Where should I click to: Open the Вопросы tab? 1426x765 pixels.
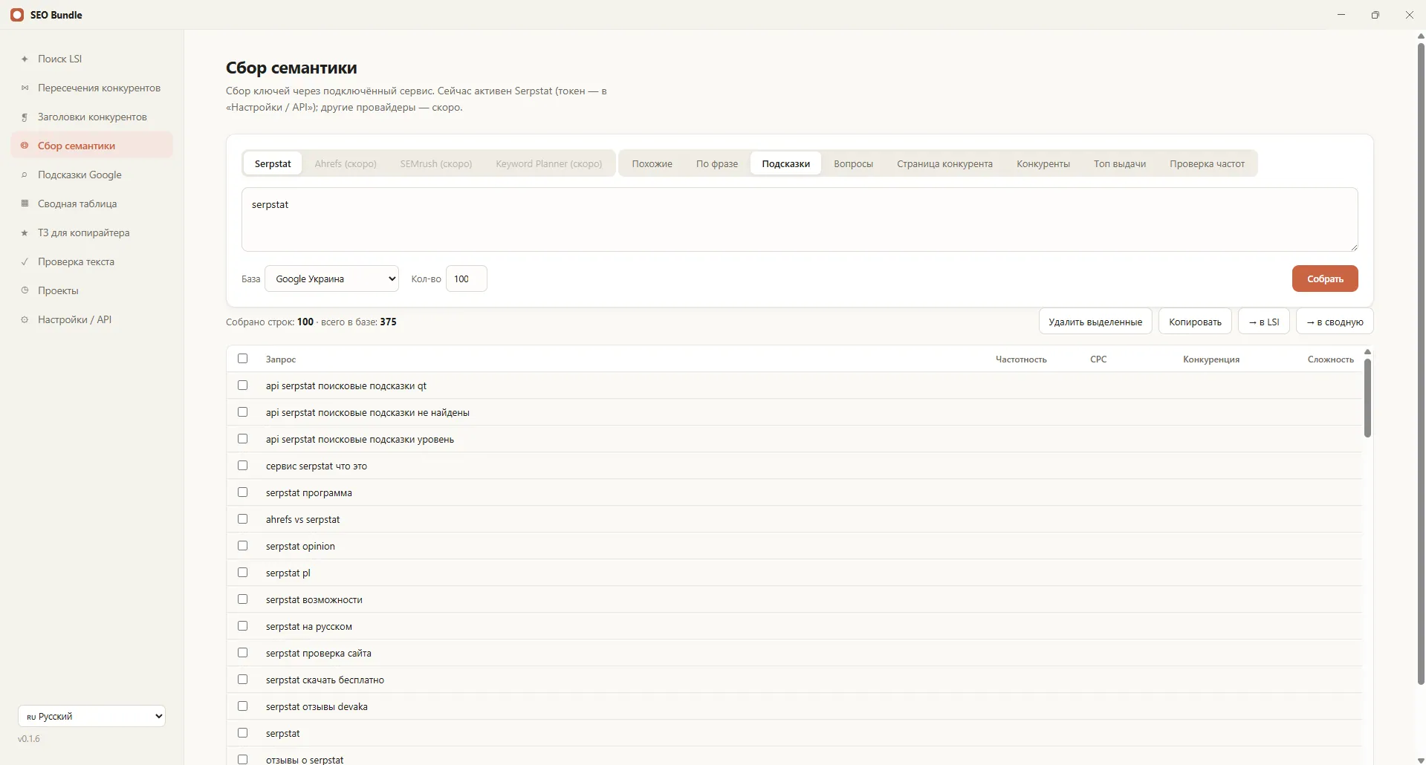click(x=853, y=163)
